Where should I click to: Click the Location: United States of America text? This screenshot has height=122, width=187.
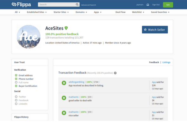62,43
